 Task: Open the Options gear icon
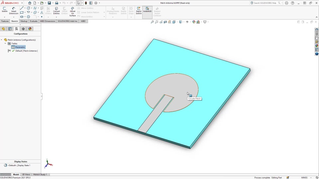(x=96, y=3)
